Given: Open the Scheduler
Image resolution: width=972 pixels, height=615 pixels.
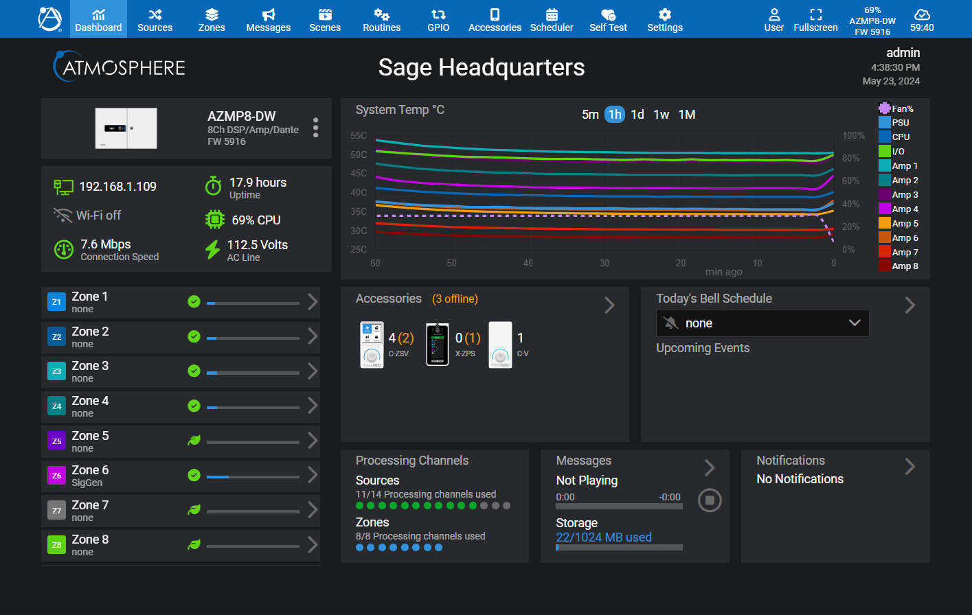Looking at the screenshot, I should (552, 19).
